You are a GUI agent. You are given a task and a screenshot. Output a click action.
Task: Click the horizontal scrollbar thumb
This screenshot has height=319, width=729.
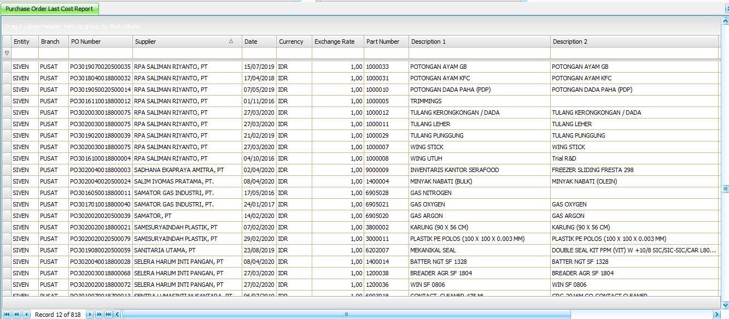(347, 314)
